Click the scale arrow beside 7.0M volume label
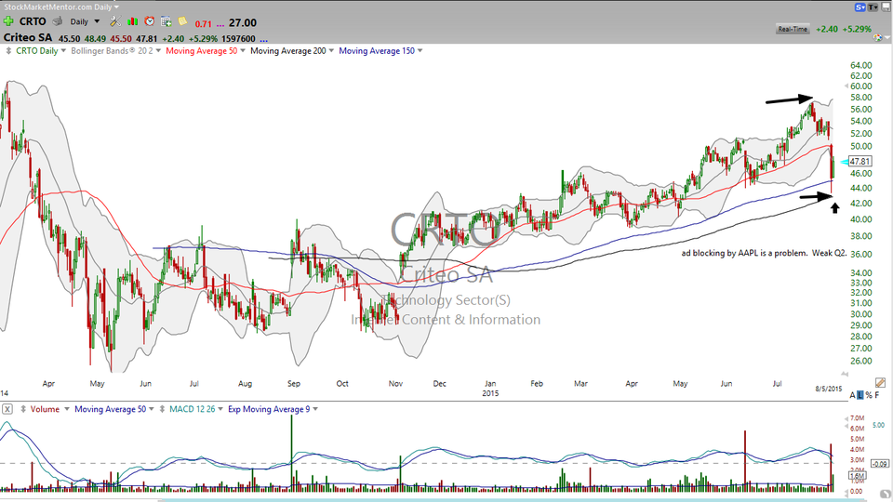This screenshot has height=502, width=893. tap(846, 419)
